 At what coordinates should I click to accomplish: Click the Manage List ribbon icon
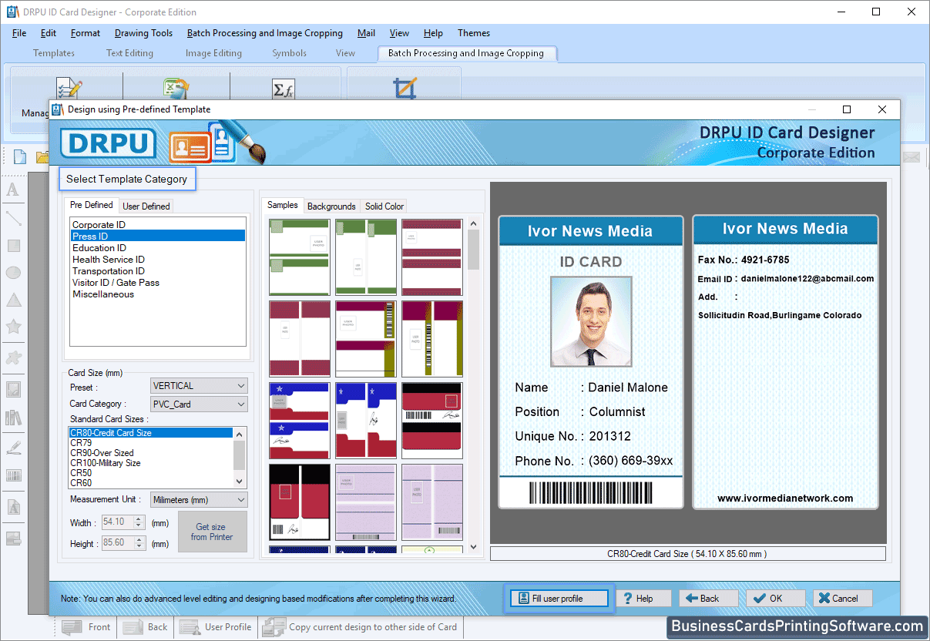coord(68,89)
